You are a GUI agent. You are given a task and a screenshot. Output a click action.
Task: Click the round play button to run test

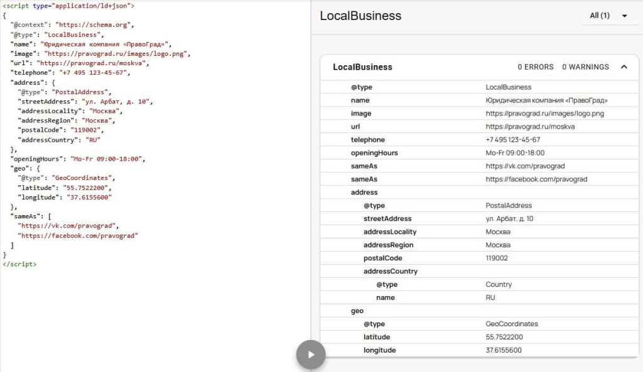311,354
